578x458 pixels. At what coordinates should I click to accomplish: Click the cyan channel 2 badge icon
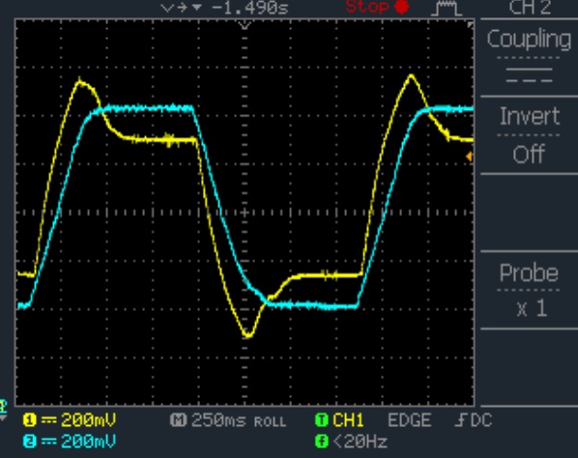(x=30, y=441)
